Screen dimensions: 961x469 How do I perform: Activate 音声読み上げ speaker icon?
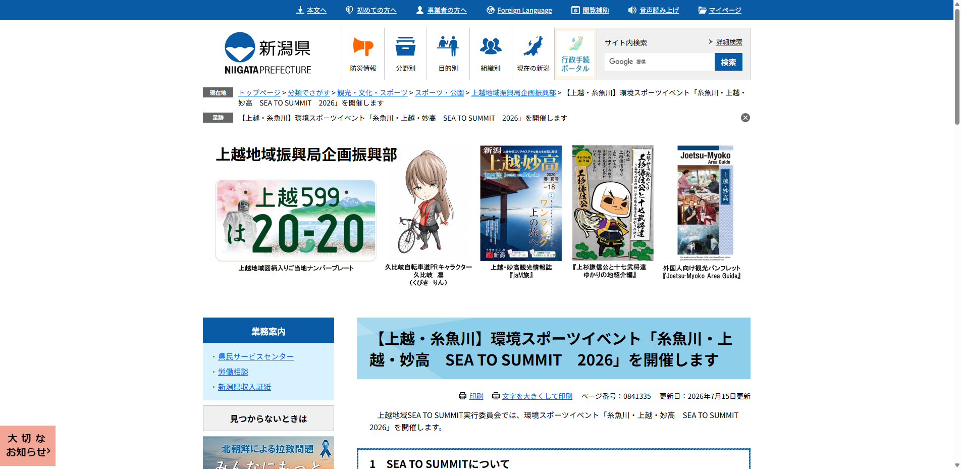[x=654, y=10]
